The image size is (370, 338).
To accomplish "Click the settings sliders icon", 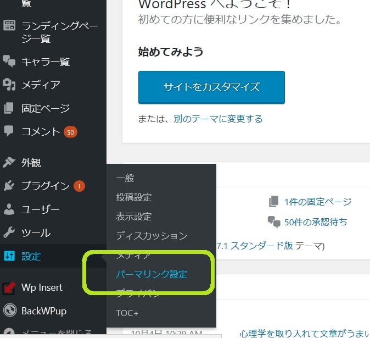I will 9,256.
